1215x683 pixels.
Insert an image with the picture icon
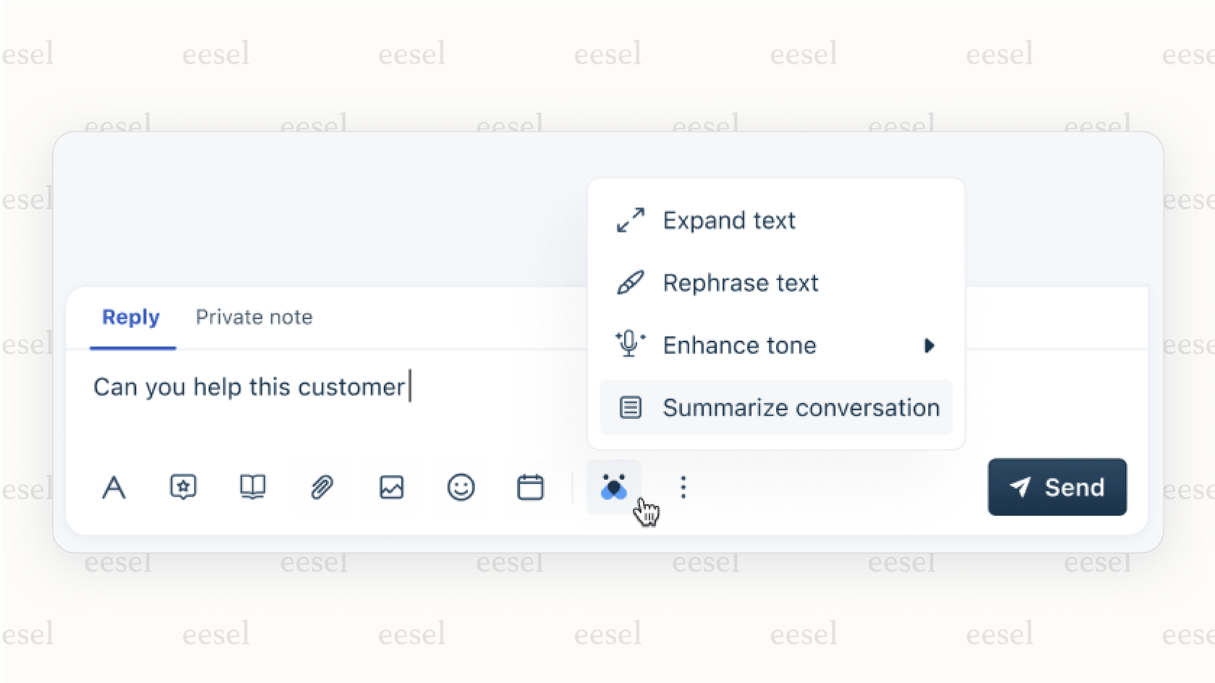coord(391,487)
